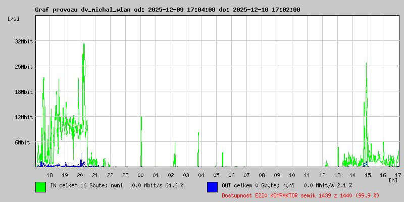The image size is (404, 202).
Task: Click the '6Mbit' y-axis label
Action: [x=22, y=142]
